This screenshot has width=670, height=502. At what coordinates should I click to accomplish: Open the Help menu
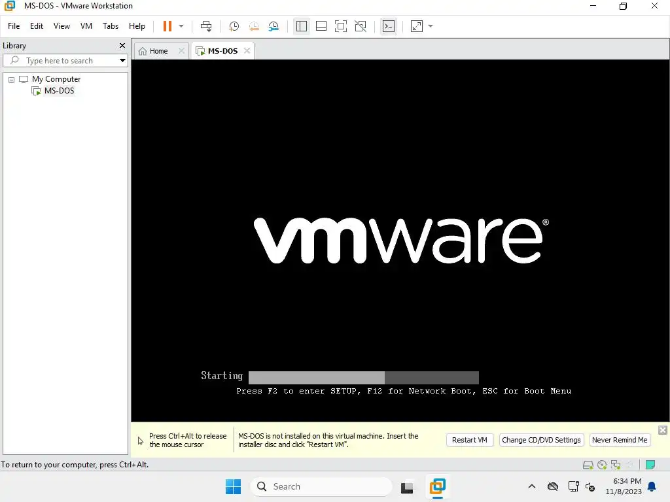[137, 26]
